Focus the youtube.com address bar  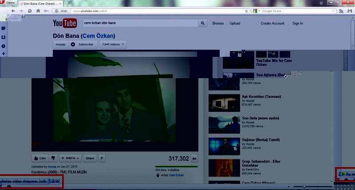(x=158, y=11)
